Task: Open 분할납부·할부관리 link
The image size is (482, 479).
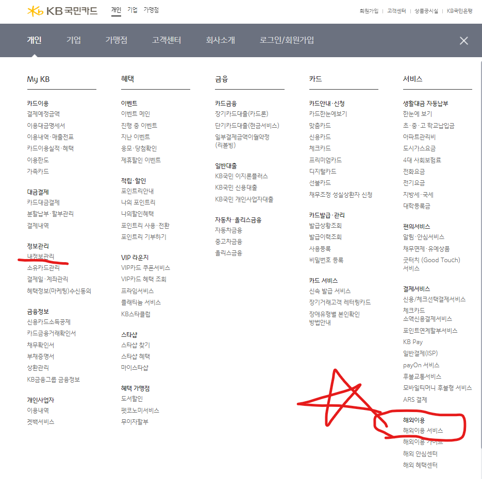Action: (x=51, y=214)
